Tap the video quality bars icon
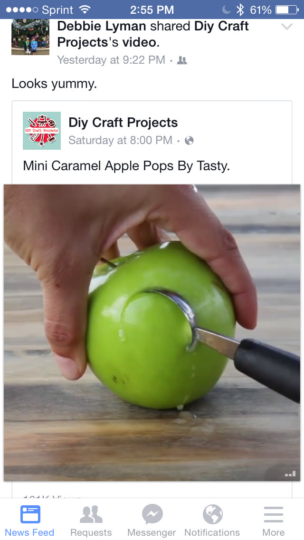Viewport: 304px width, 540px height. [x=290, y=474]
